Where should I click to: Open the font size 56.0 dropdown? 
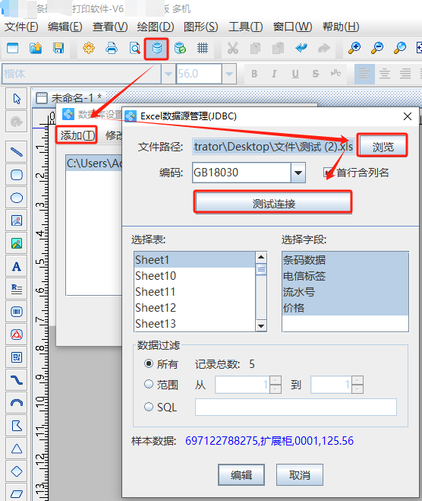click(229, 74)
